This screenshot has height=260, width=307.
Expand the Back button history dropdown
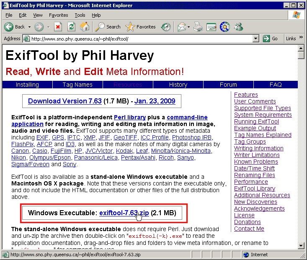coord(29,27)
